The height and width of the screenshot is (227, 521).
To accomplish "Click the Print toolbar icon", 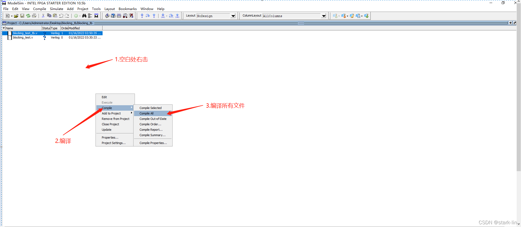I will [34, 16].
